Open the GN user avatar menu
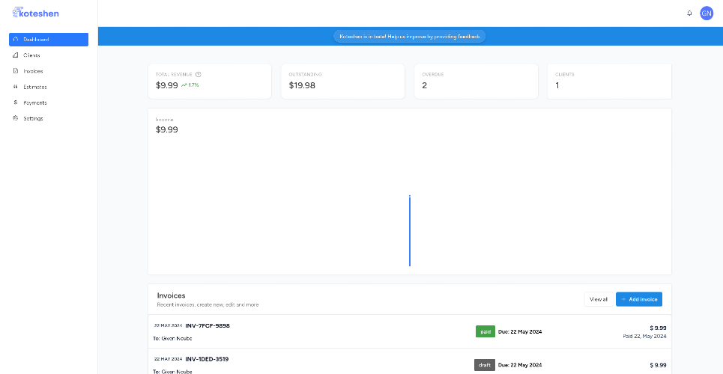This screenshot has width=723, height=374. coord(707,13)
